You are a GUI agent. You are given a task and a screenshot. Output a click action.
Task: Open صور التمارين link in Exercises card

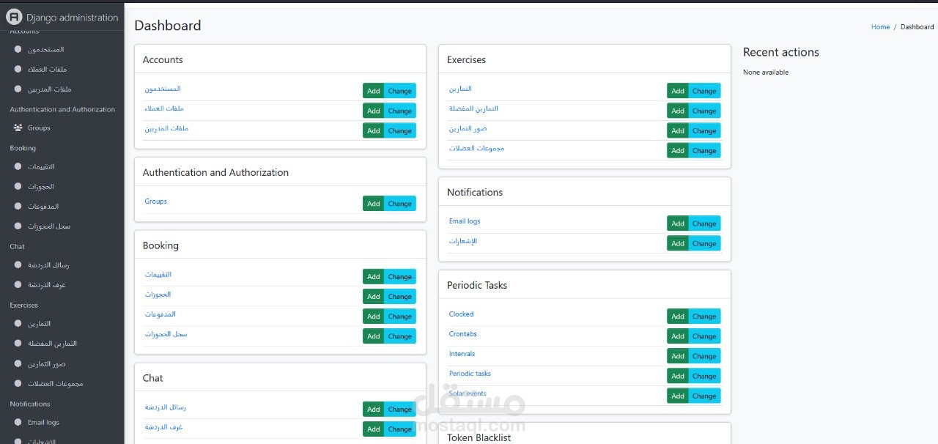468,128
